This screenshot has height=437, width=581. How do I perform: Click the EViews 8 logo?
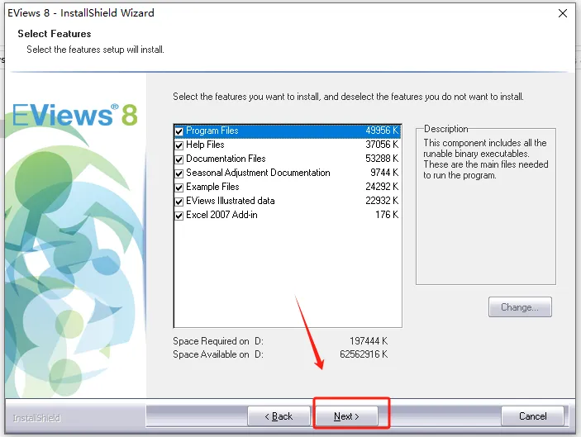pos(75,115)
